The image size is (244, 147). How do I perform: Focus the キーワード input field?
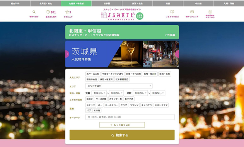[130, 117]
